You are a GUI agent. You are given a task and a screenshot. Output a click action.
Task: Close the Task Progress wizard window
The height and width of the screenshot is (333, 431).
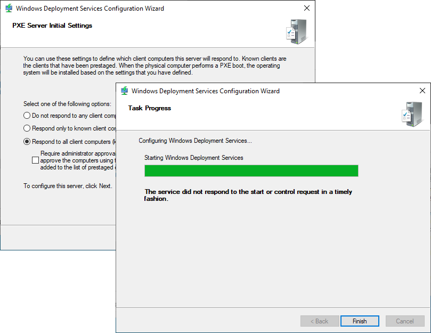(x=422, y=91)
